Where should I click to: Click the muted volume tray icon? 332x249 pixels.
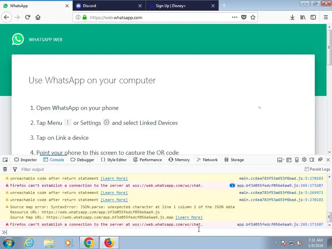pos(299,243)
